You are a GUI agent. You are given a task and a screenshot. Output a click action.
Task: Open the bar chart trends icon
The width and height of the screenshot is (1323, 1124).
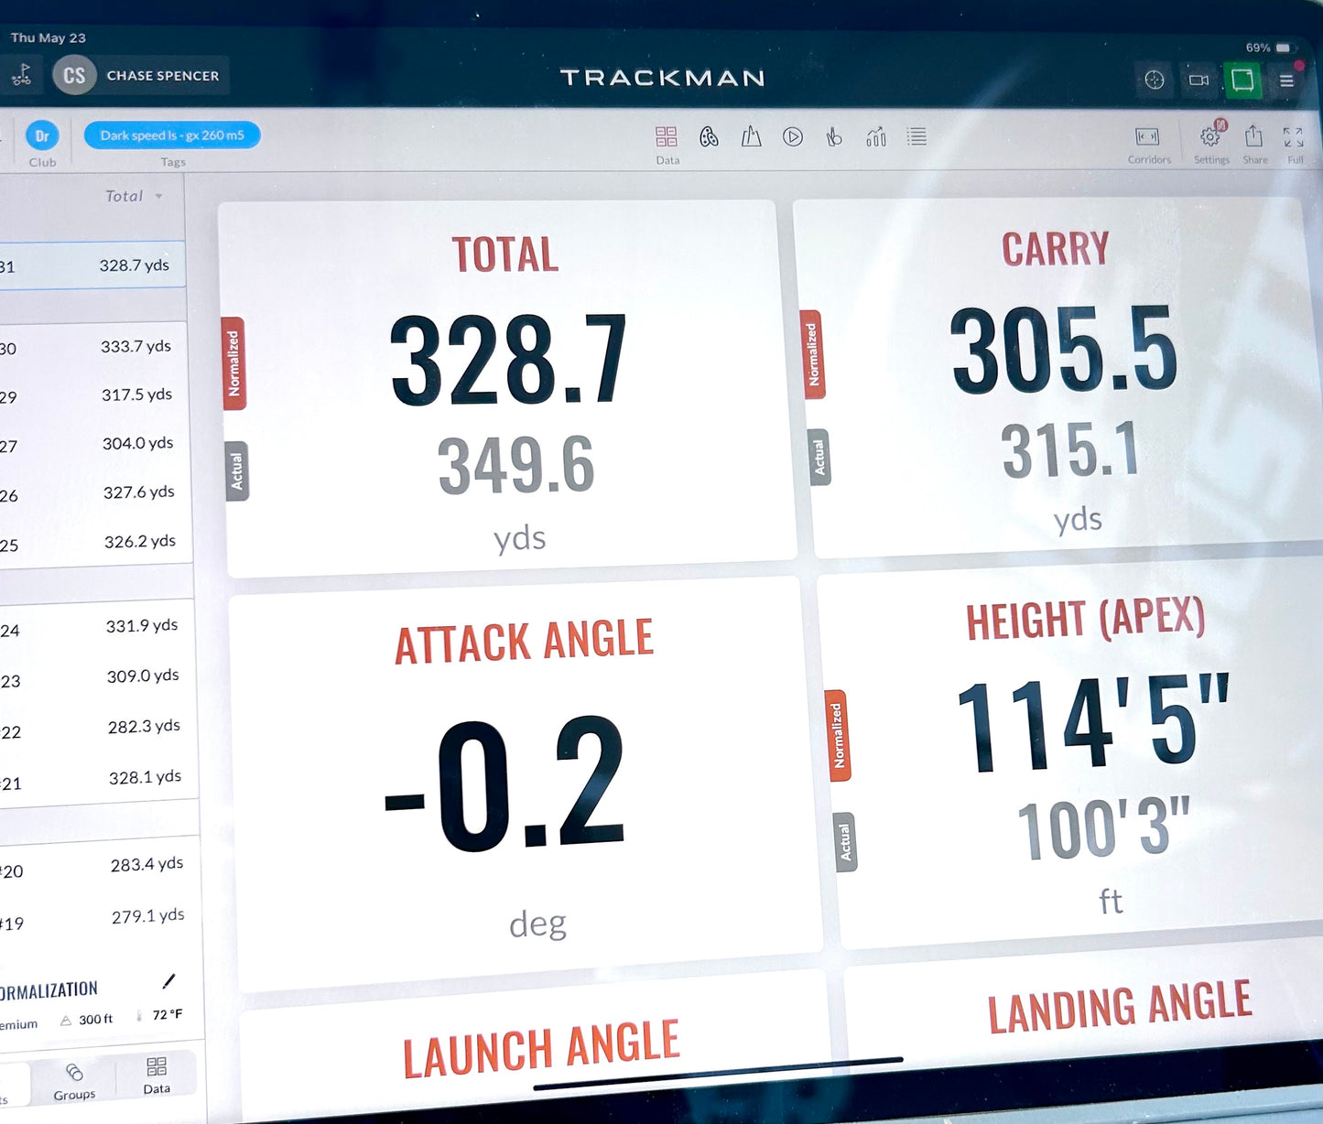pos(875,137)
